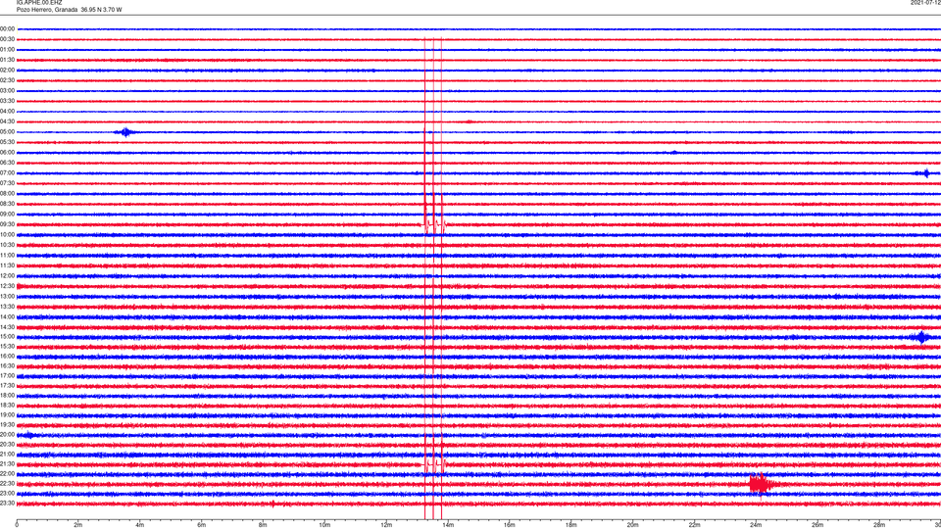Click the 18:30 trace time label
The width and height of the screenshot is (941, 529).
(x=7, y=405)
